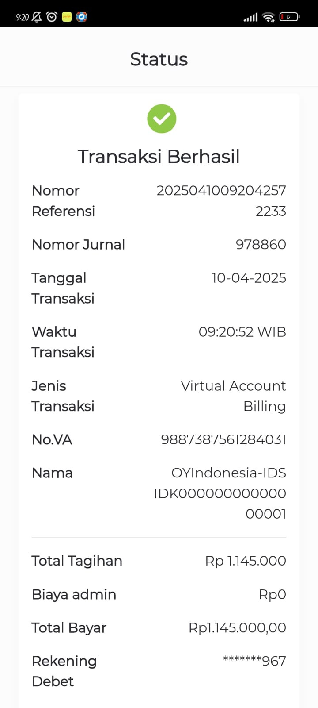The height and width of the screenshot is (708, 318).
Task: Tap Virtual Account Billing transaction type
Action: tap(233, 396)
